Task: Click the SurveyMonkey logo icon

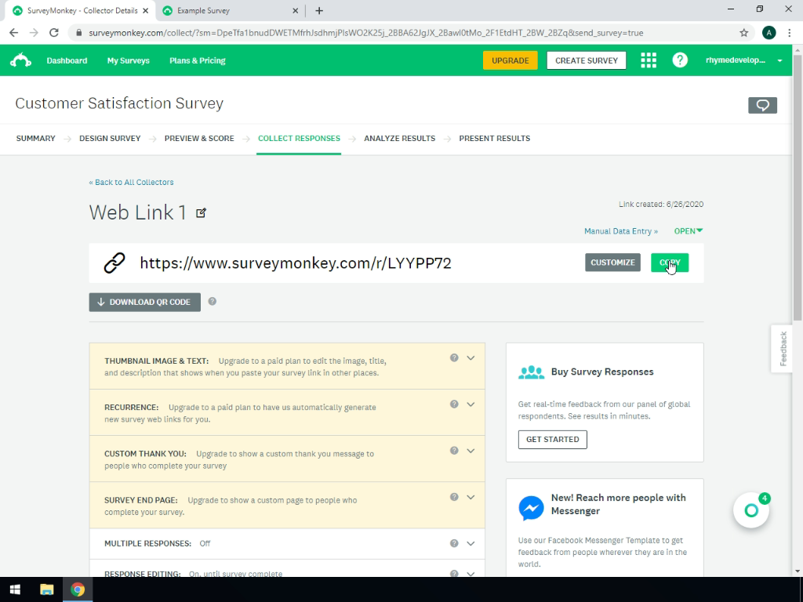Action: (20, 60)
